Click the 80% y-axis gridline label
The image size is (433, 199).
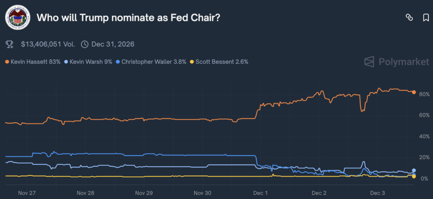click(x=424, y=94)
